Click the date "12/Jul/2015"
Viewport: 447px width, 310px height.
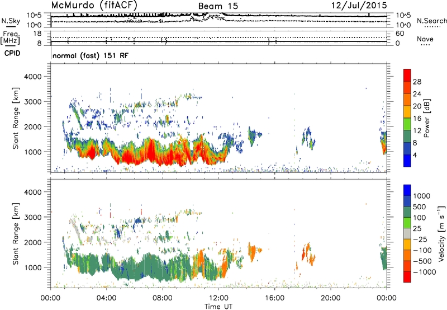tap(359, 6)
